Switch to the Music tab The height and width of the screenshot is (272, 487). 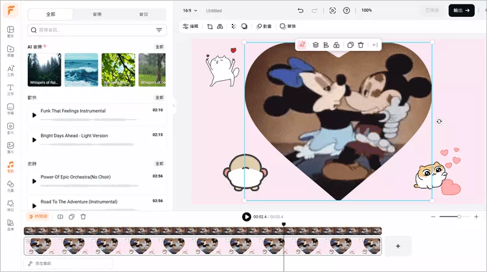(x=97, y=14)
